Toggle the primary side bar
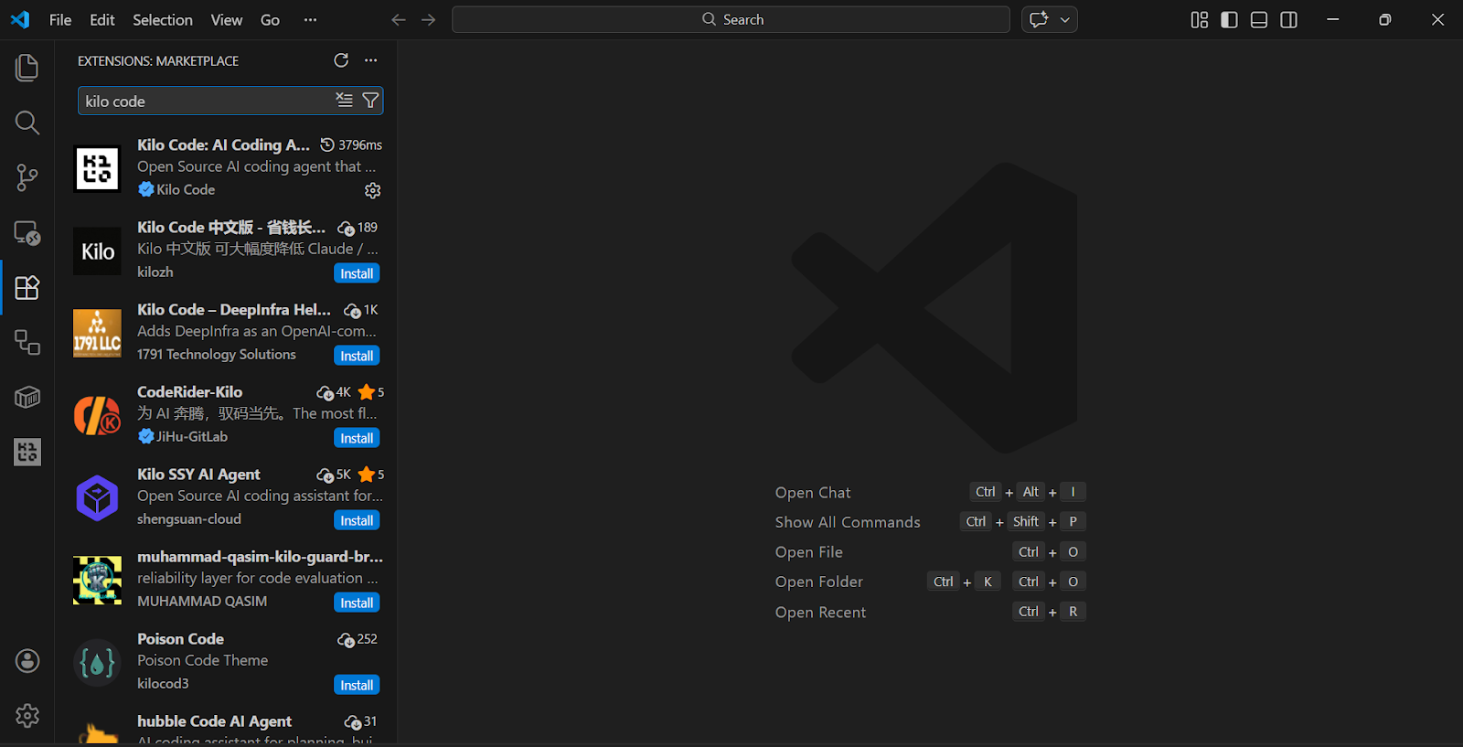Screen dimensions: 1463x747 click(1230, 20)
